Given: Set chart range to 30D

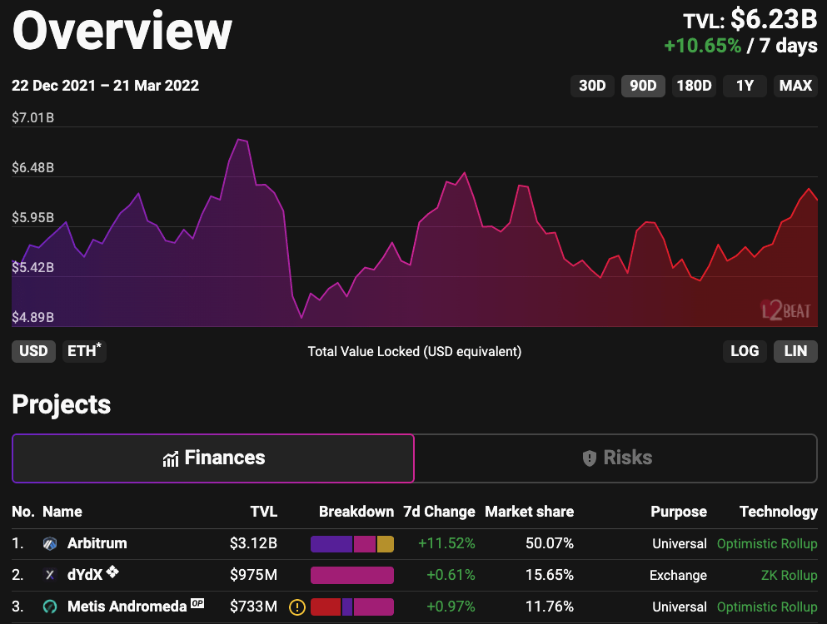Looking at the screenshot, I should coord(592,86).
